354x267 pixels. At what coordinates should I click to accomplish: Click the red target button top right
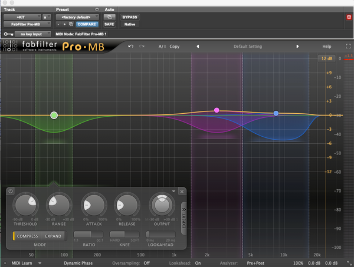[x=349, y=17]
